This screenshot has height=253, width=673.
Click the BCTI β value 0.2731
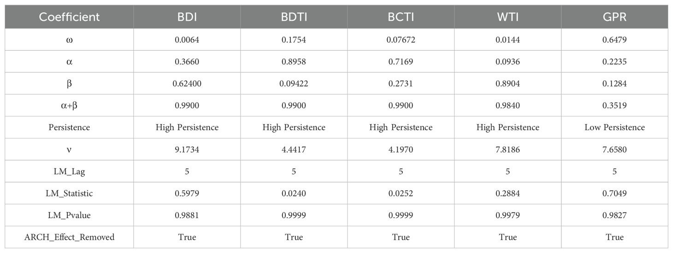pyautogui.click(x=401, y=84)
